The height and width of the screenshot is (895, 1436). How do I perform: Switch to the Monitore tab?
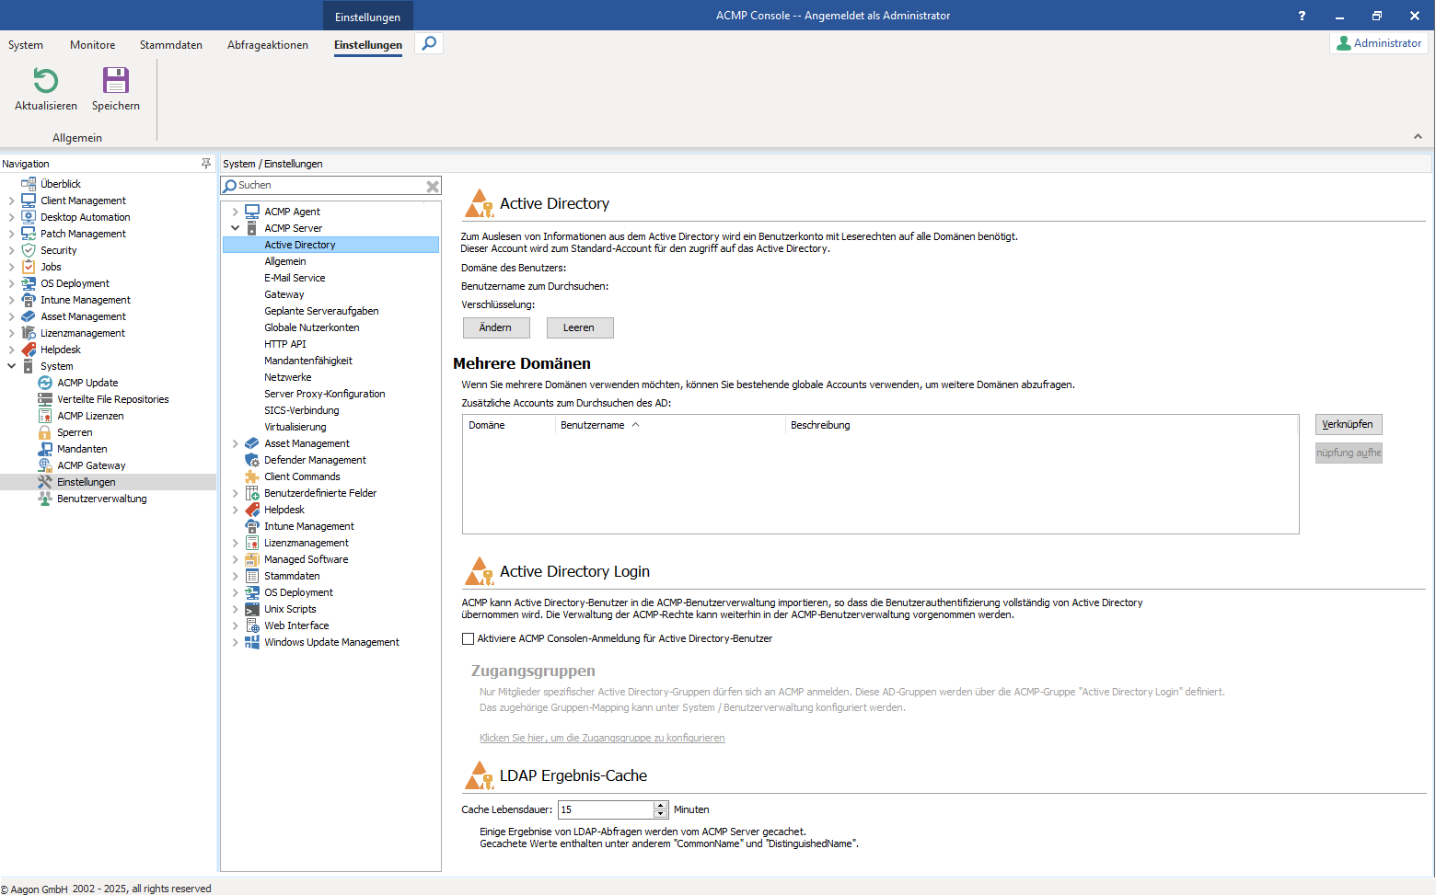pyautogui.click(x=92, y=44)
